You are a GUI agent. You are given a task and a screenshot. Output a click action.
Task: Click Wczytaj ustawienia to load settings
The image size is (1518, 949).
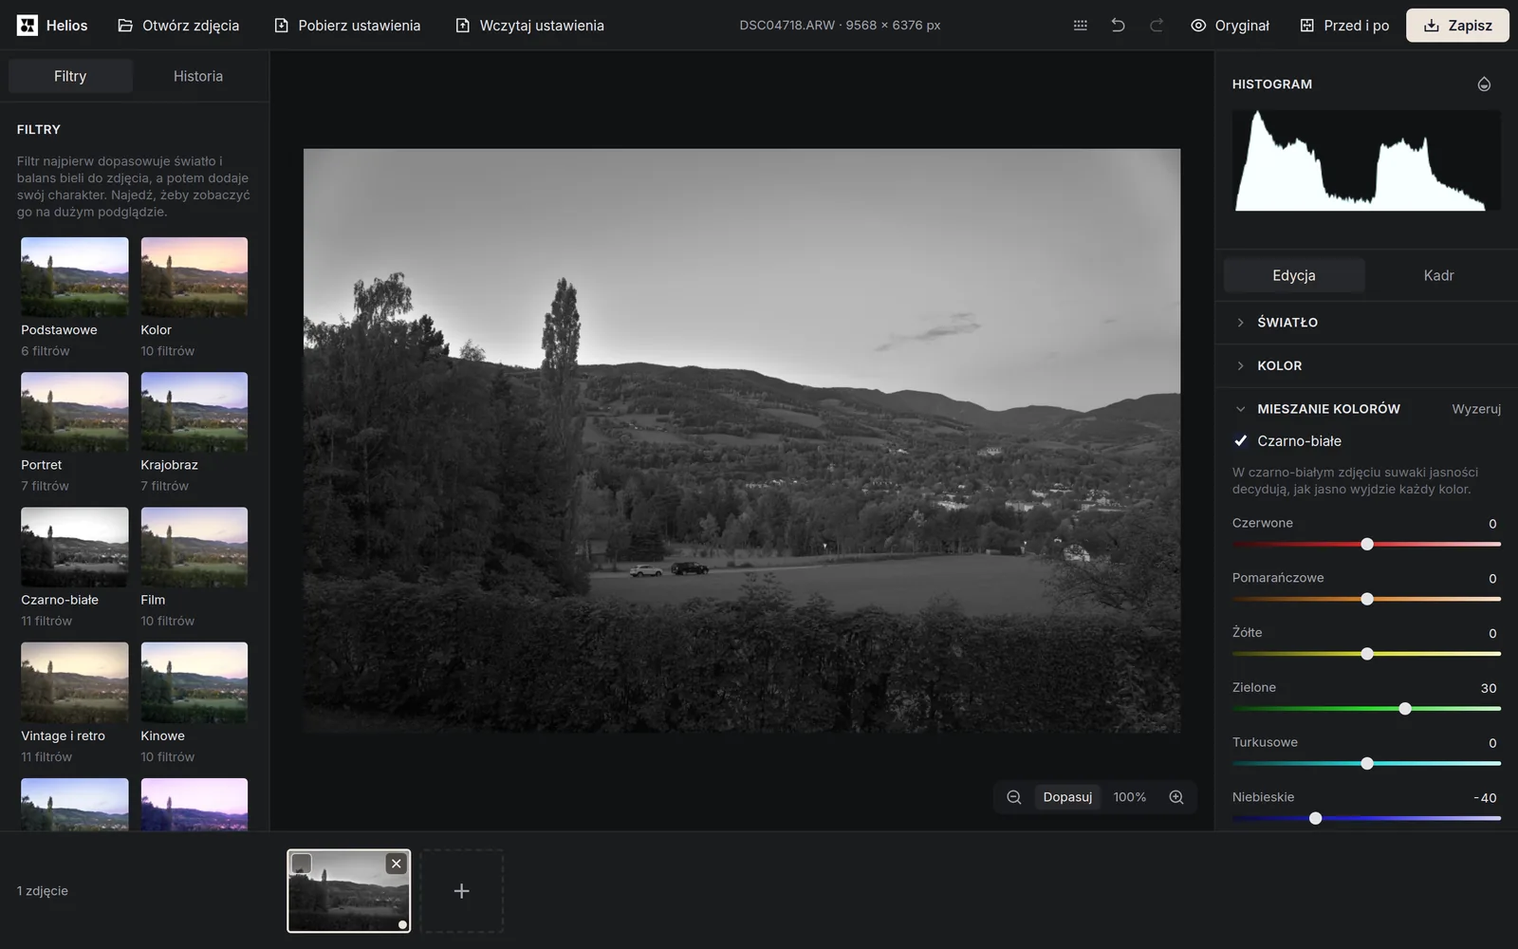coord(529,26)
